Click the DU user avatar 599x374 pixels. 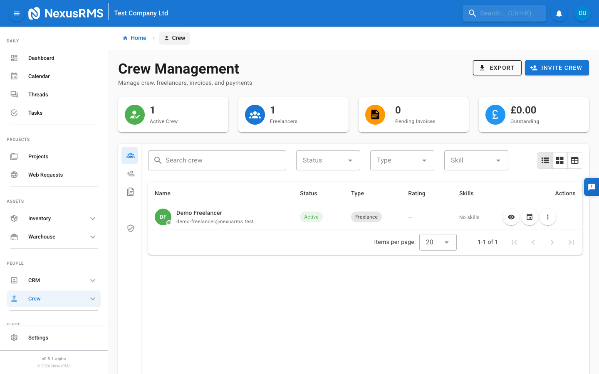[x=582, y=13]
